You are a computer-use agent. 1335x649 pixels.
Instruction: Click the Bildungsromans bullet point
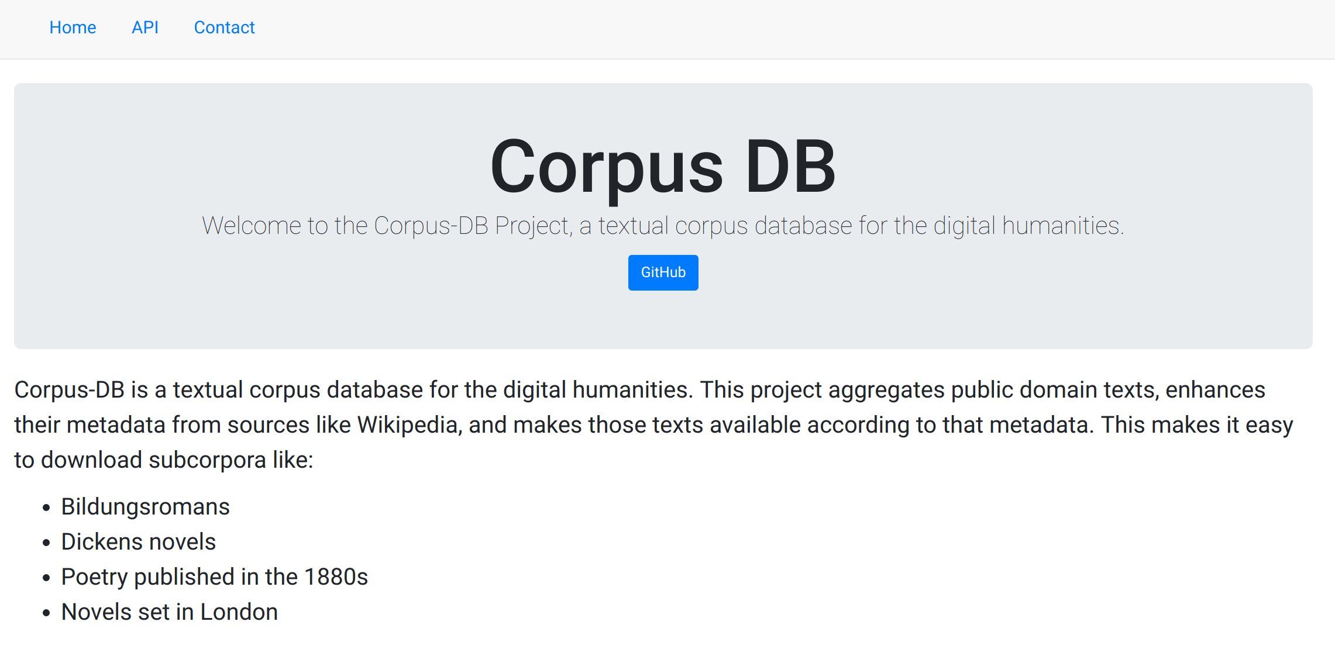point(145,506)
